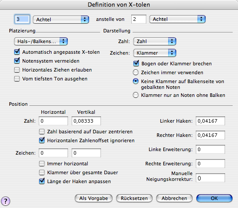Click the Als Vorgabe button
Viewport: 238px width, 208px height.
point(93,198)
